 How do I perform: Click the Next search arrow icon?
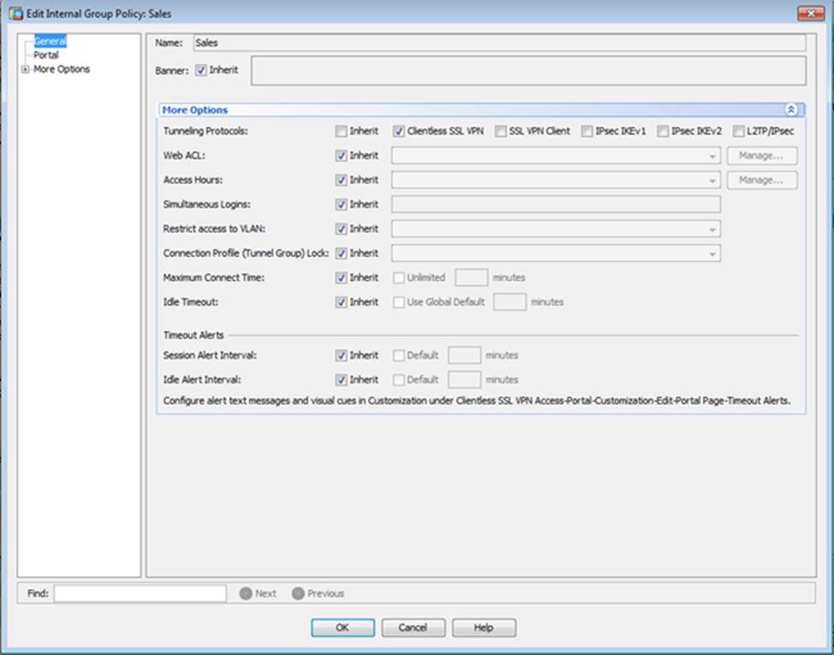click(x=245, y=593)
